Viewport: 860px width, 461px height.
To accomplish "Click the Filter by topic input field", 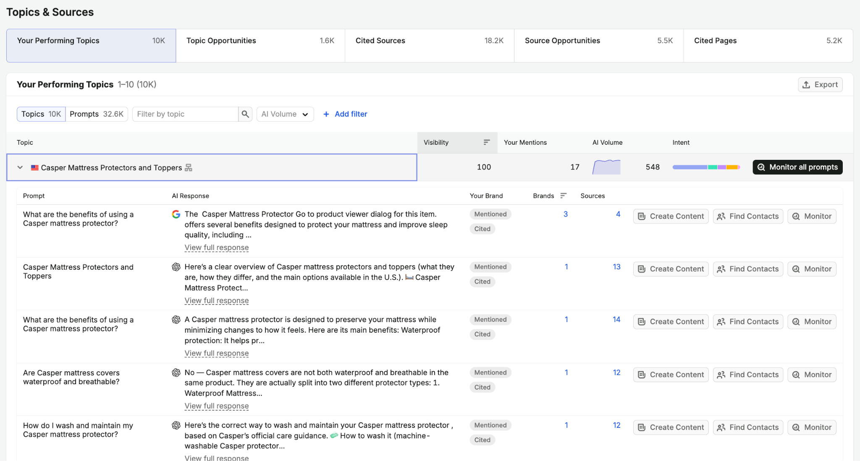I will 185,114.
